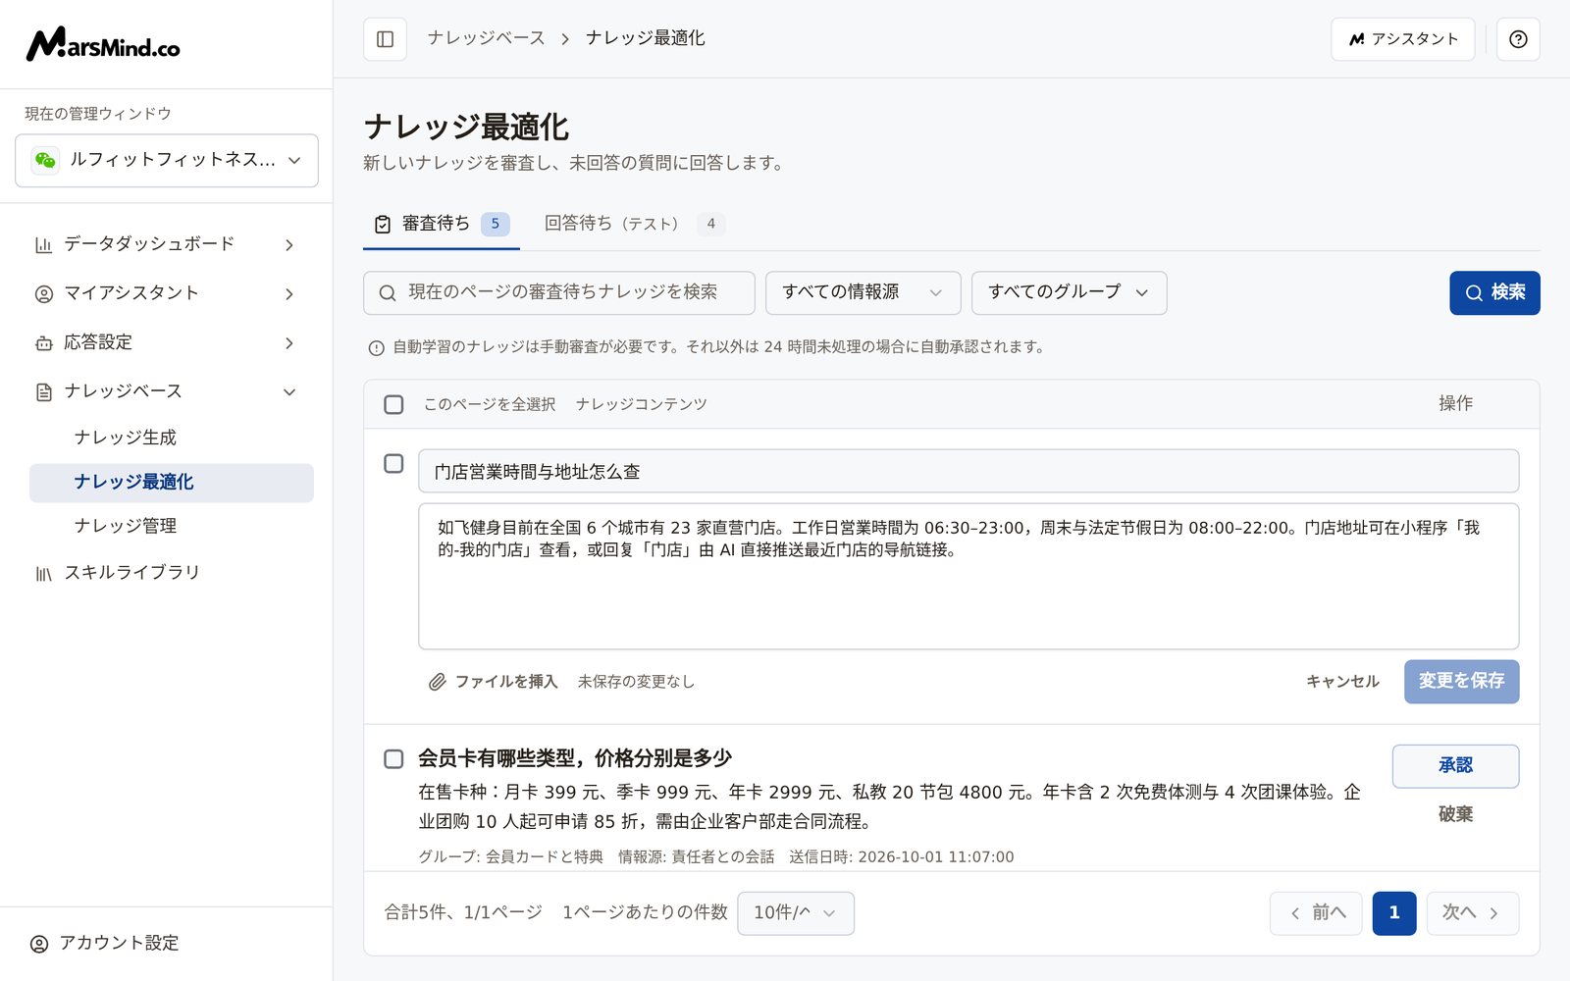Open the すべてのグループ dropdown
1570x981 pixels.
(x=1069, y=292)
